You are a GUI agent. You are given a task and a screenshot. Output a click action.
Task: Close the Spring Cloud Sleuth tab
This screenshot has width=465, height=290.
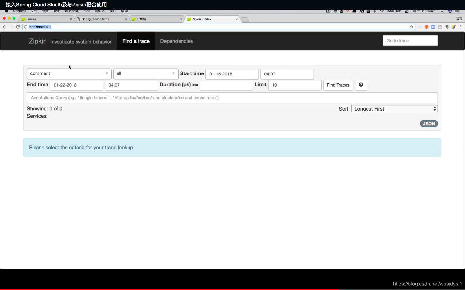tap(126, 19)
